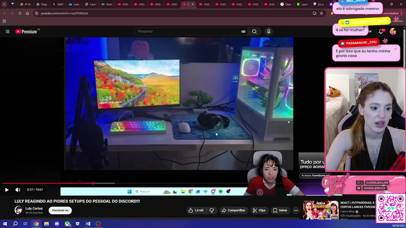Install app / cast icon in address bar
Viewport: 406px width, 228px height.
(x=314, y=13)
